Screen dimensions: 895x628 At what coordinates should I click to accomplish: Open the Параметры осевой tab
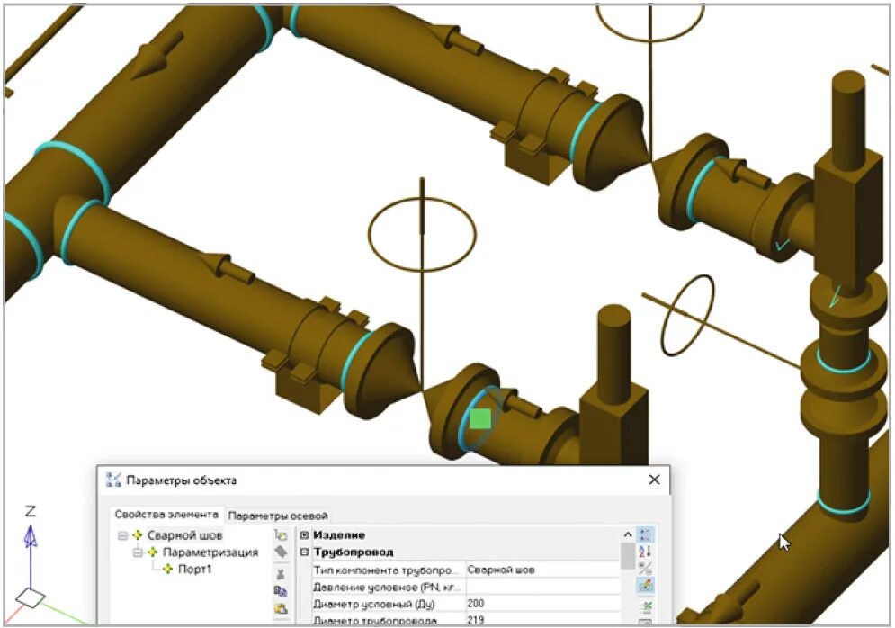277,516
